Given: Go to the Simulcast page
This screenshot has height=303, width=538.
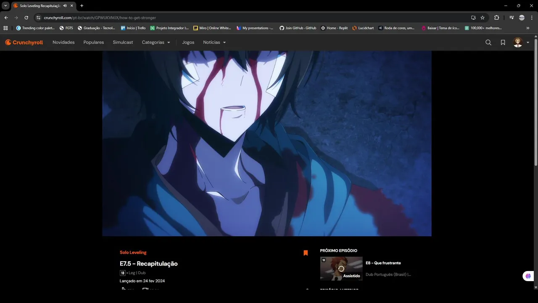Looking at the screenshot, I should 123,43.
